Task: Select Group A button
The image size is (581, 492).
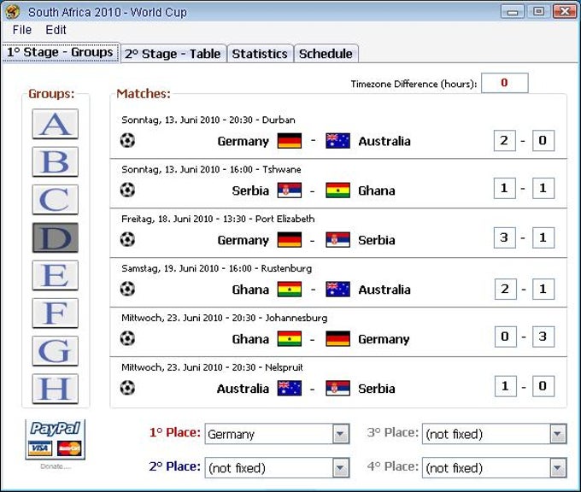Action: [x=56, y=124]
